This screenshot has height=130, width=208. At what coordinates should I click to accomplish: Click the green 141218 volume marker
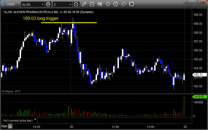pos(200,97)
